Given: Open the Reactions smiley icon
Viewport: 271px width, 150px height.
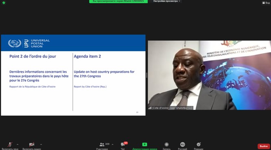Looking at the screenshot, I should click(199, 144).
